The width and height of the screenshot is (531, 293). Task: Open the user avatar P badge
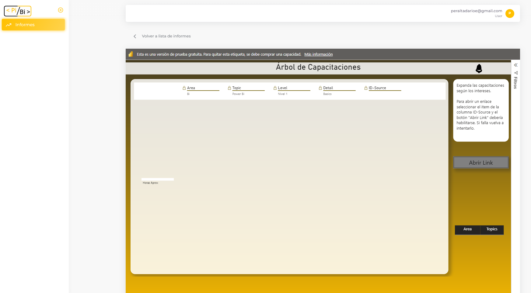pos(510,13)
